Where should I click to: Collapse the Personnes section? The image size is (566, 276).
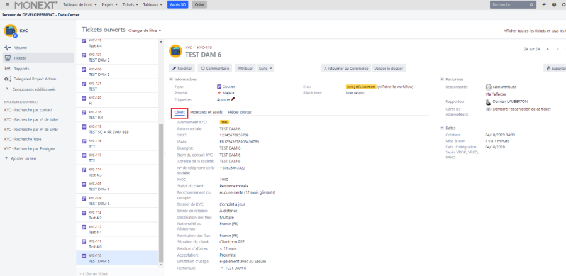point(441,79)
